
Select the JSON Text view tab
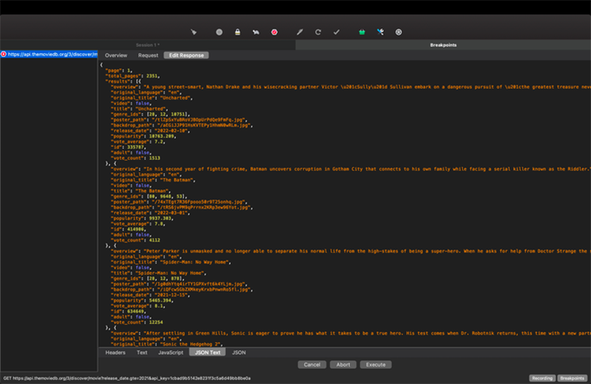point(208,352)
